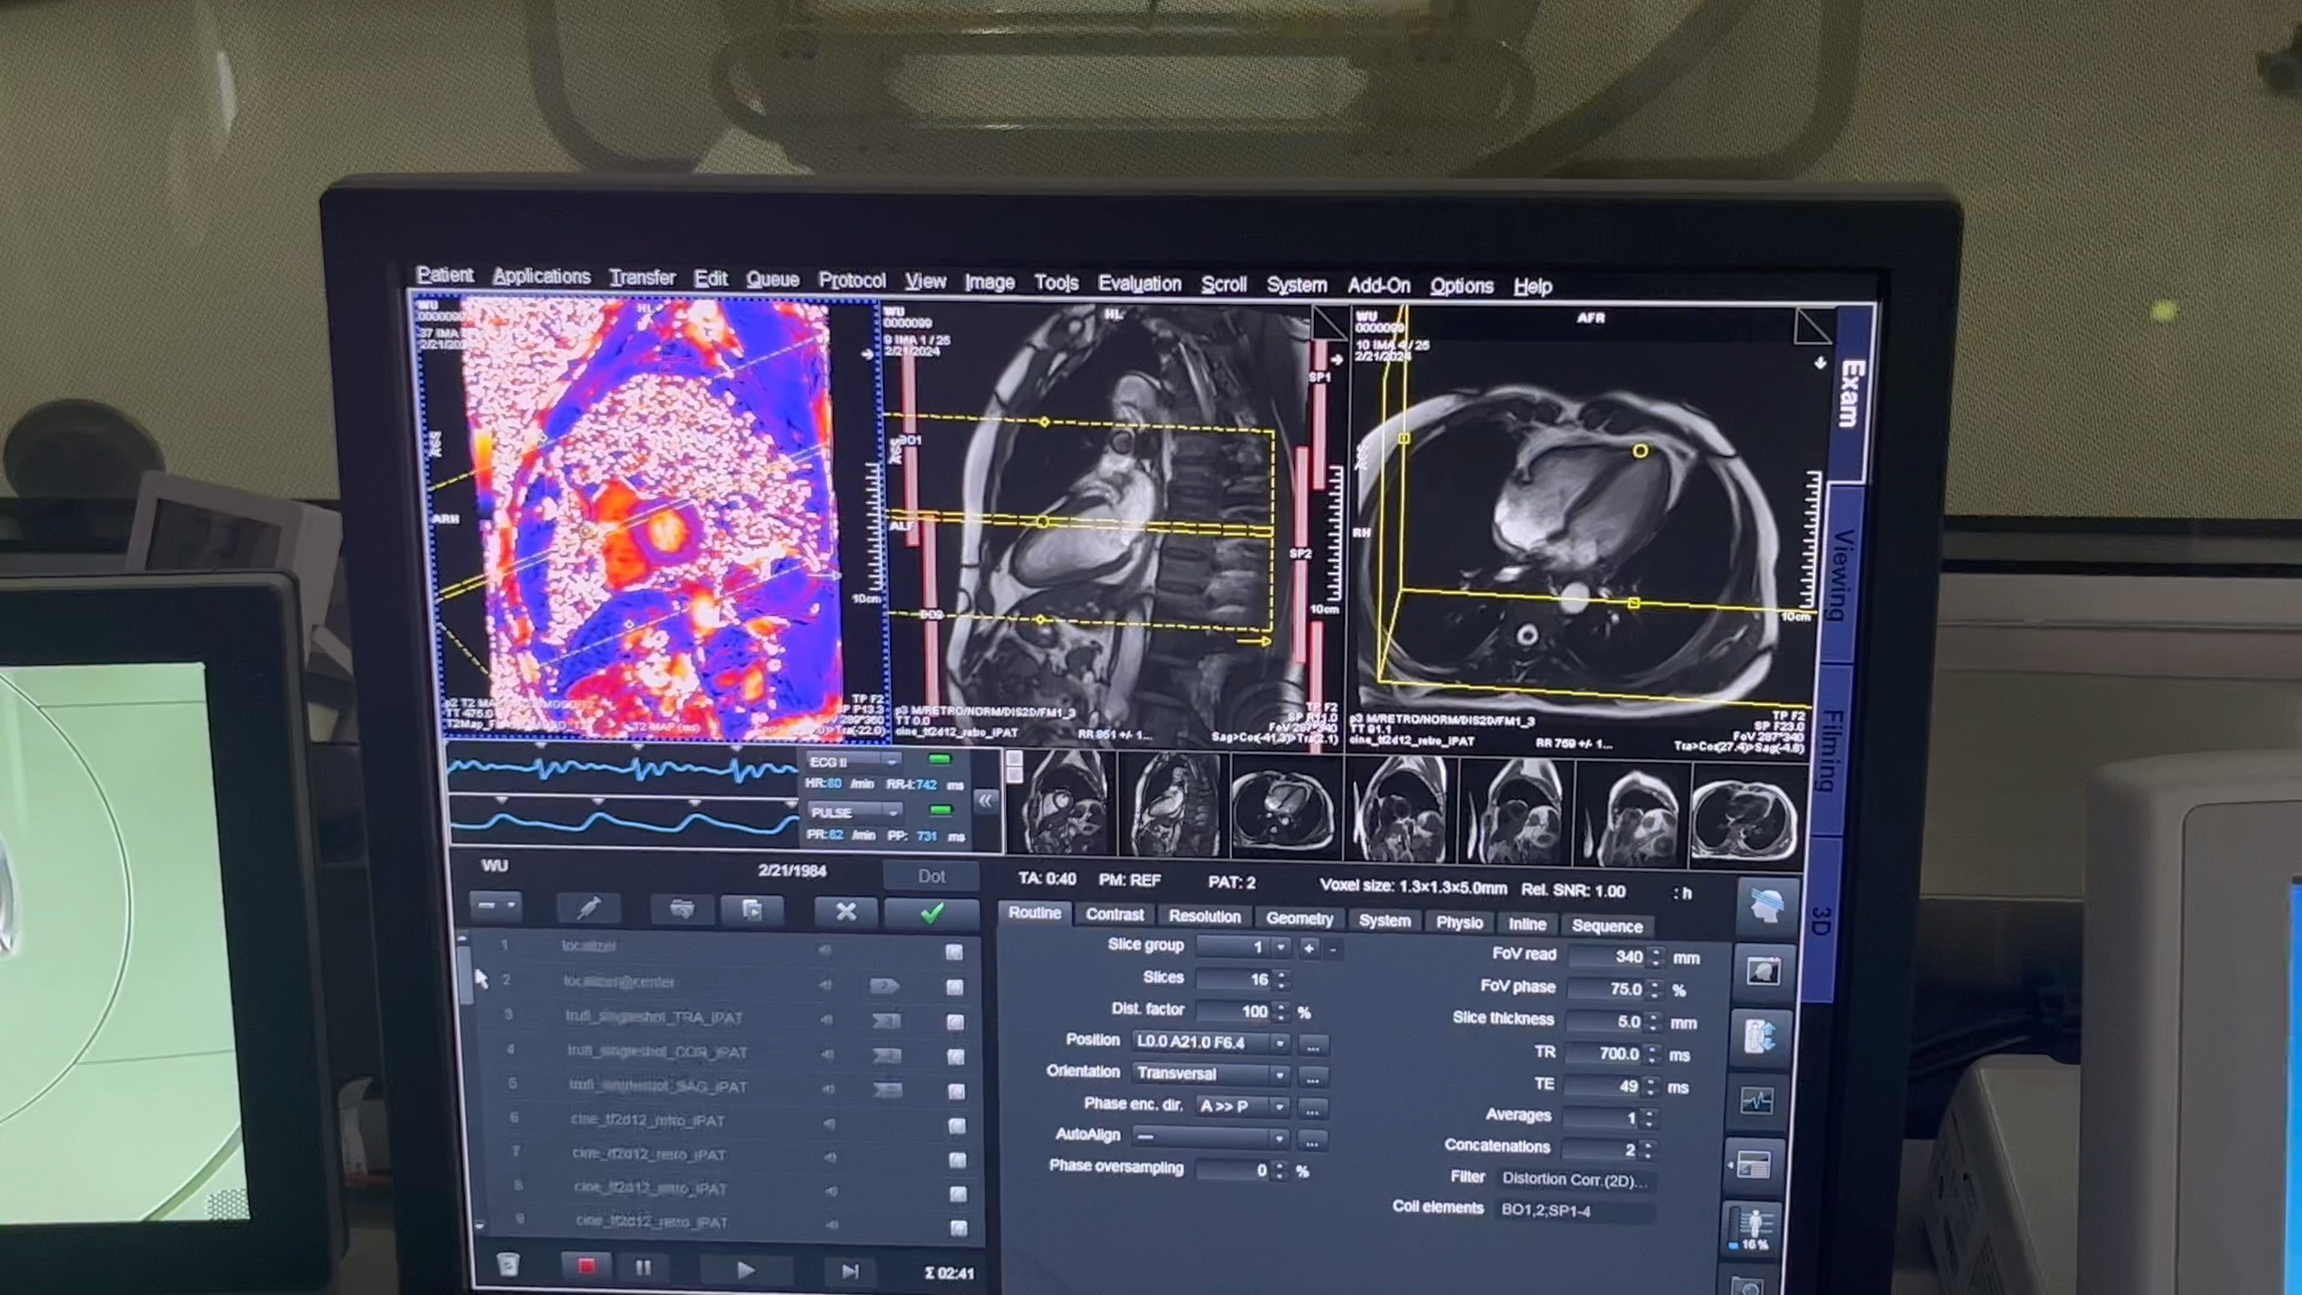This screenshot has height=1295, width=2302.
Task: Stop the scan with the red square
Action: coord(586,1266)
